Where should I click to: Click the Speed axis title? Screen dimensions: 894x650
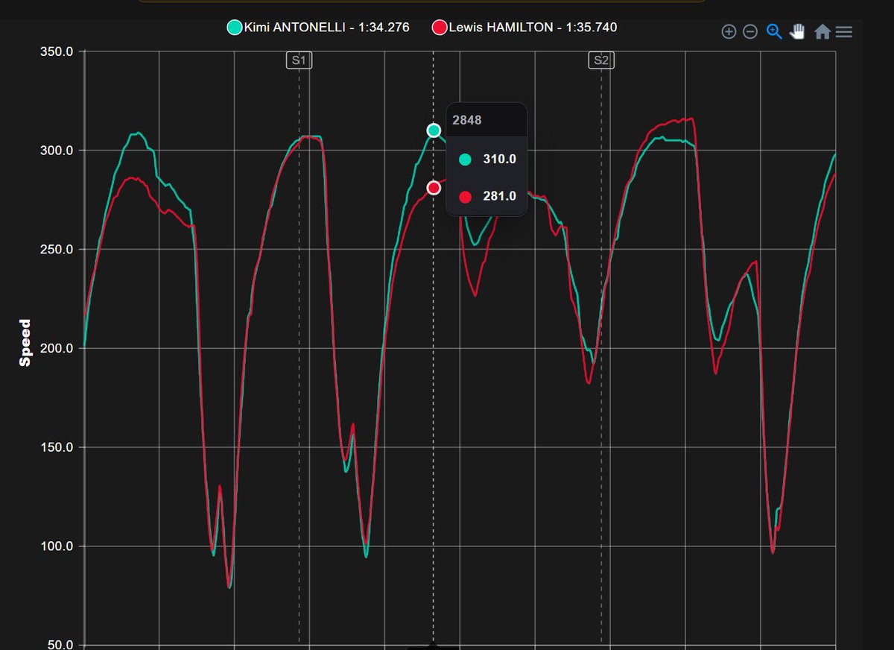click(25, 343)
